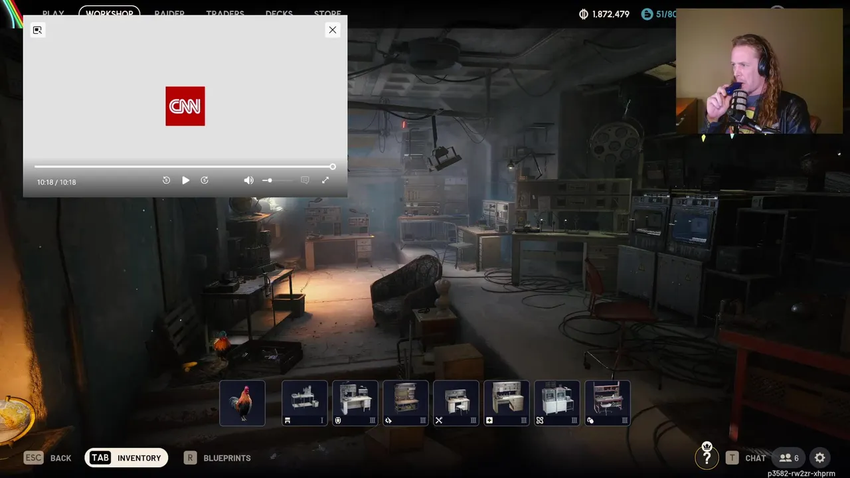Click the 10:18 / 10:18 time display
Image resolution: width=850 pixels, height=478 pixels.
pyautogui.click(x=56, y=182)
